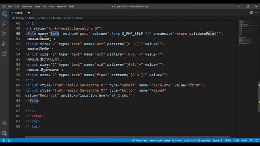Click name="final" on line 58
Screen dimensions: 260x146
click(97, 75)
